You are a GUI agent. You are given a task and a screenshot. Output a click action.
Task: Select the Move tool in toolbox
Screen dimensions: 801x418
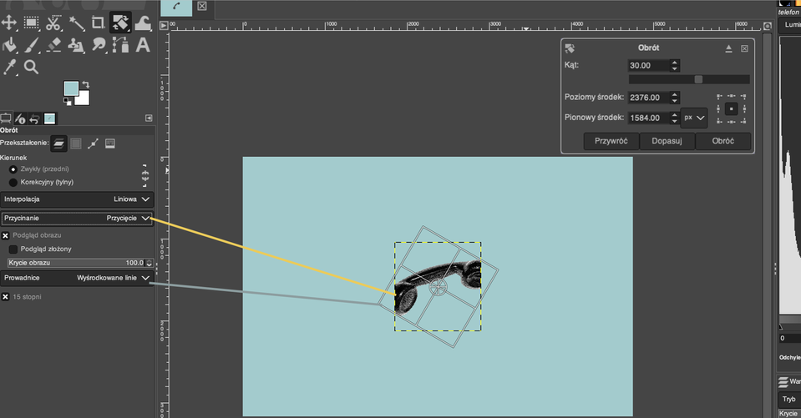click(x=10, y=22)
